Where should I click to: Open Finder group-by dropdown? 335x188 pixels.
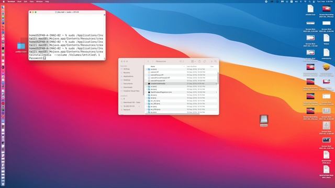tap(193, 62)
